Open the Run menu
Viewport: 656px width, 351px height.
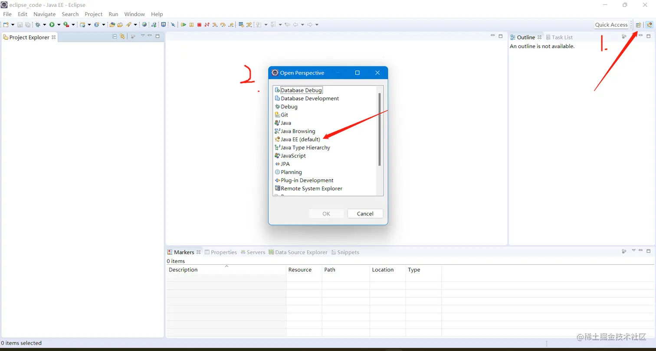[x=113, y=14]
